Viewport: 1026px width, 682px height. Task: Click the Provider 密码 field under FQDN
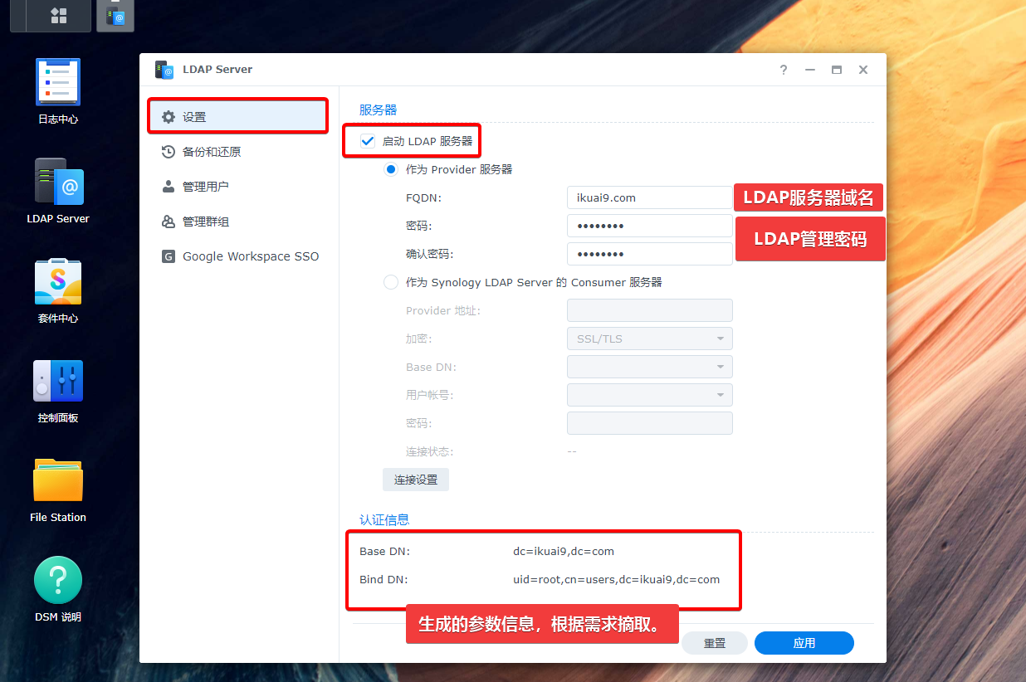point(650,226)
